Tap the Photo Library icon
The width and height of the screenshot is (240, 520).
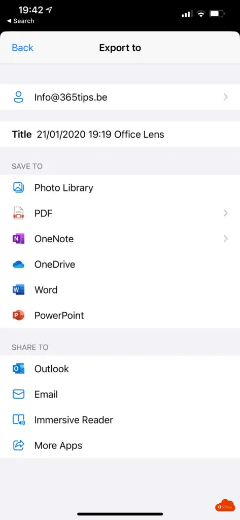click(19, 188)
